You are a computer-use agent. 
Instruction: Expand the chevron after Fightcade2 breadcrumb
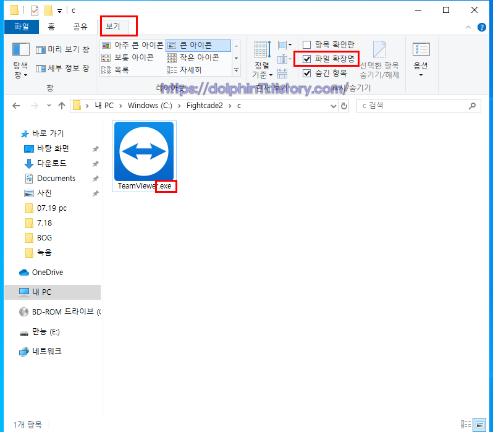click(230, 106)
